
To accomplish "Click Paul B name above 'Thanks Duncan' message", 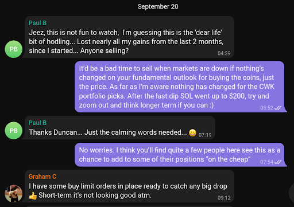I will point(37,123).
